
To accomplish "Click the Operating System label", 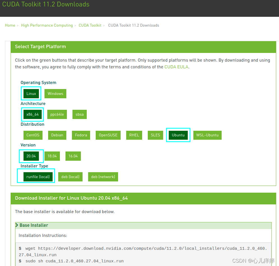I will click(x=38, y=83).
